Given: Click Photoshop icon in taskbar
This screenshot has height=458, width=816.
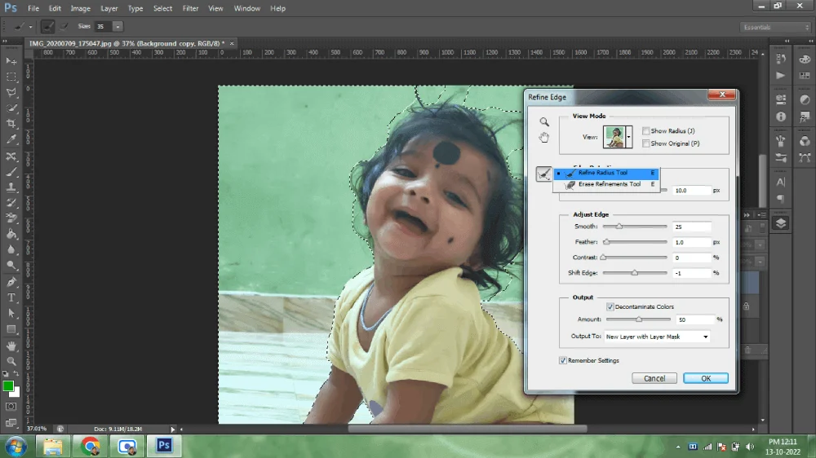Looking at the screenshot, I should pos(164,446).
